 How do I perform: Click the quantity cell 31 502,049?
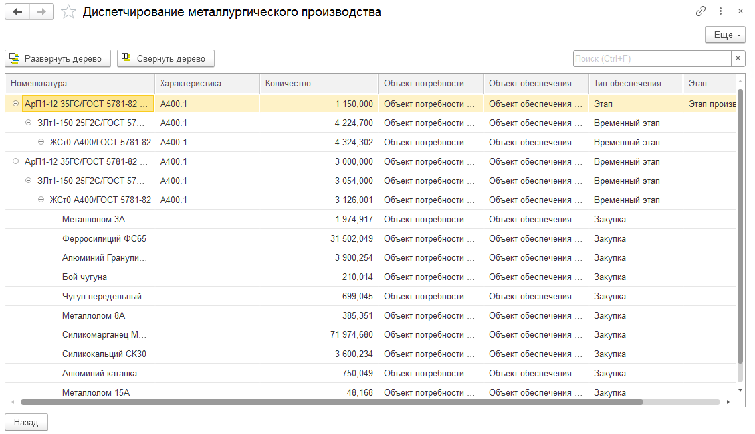pos(319,238)
